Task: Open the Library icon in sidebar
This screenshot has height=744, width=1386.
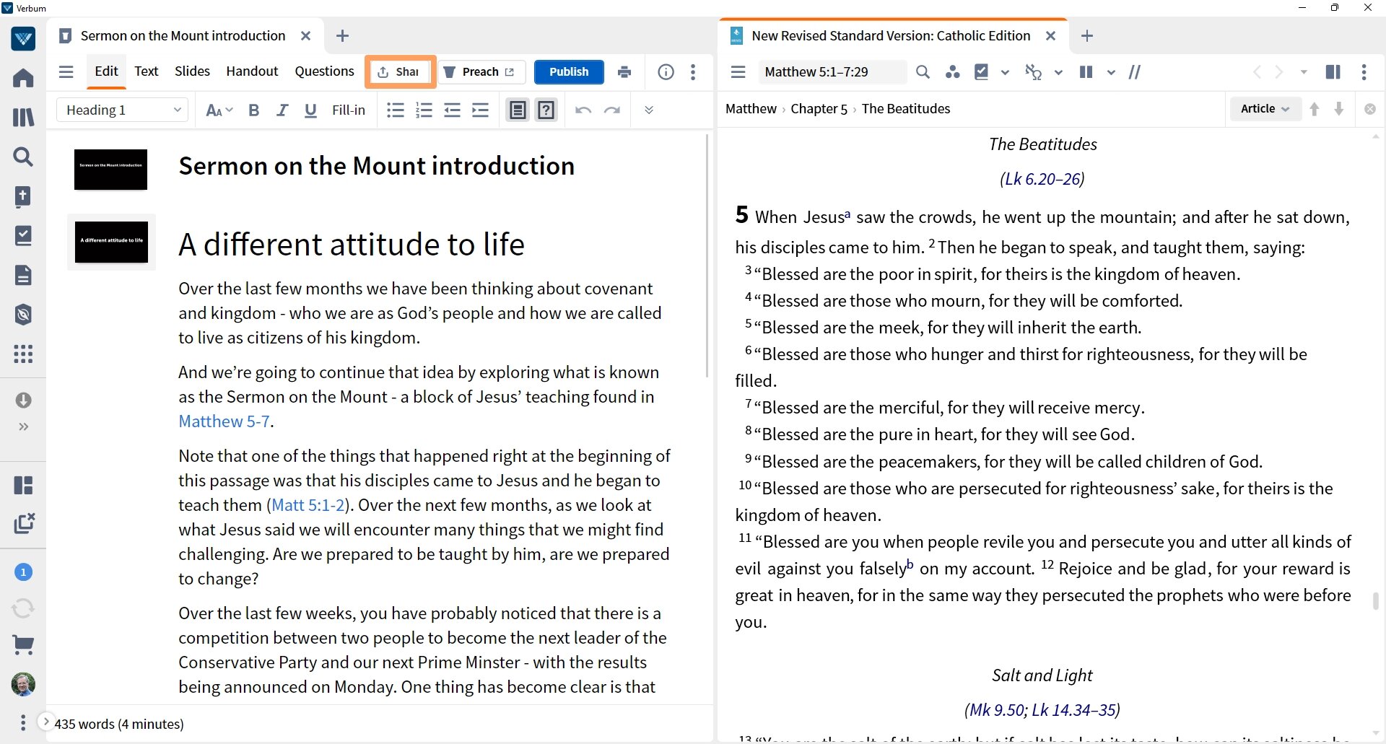Action: 23,117
